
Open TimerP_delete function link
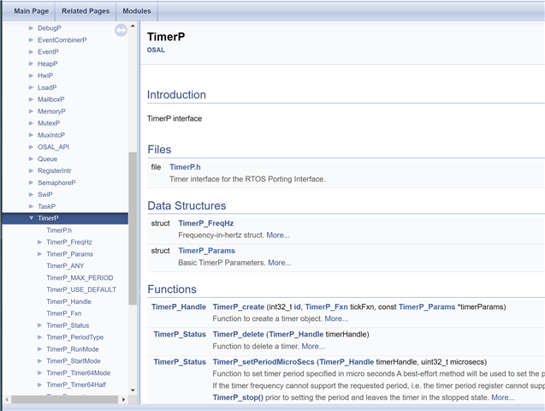point(239,334)
